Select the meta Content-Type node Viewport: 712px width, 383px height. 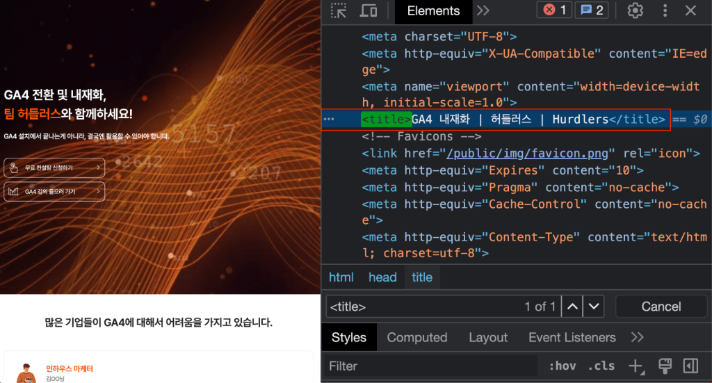534,245
